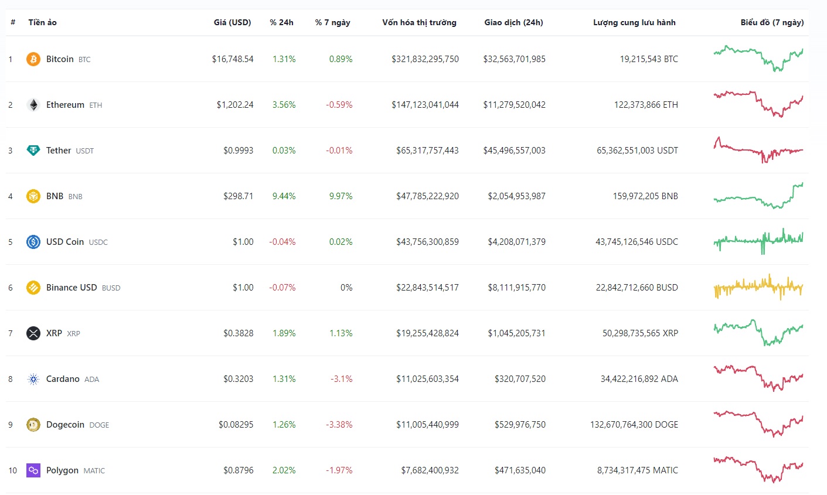The height and width of the screenshot is (495, 827).
Task: Sort by the % 7 ngày column header
Action: [332, 22]
